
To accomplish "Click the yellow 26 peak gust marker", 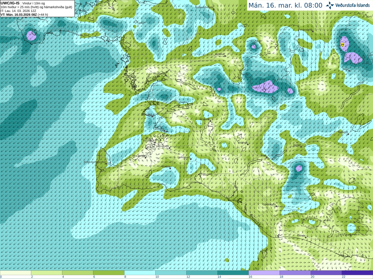I will click(x=342, y=45).
